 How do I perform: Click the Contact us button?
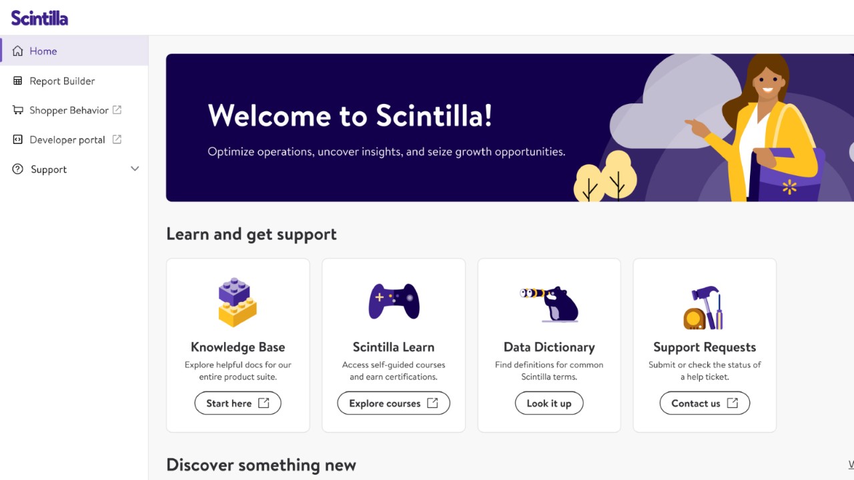705,403
